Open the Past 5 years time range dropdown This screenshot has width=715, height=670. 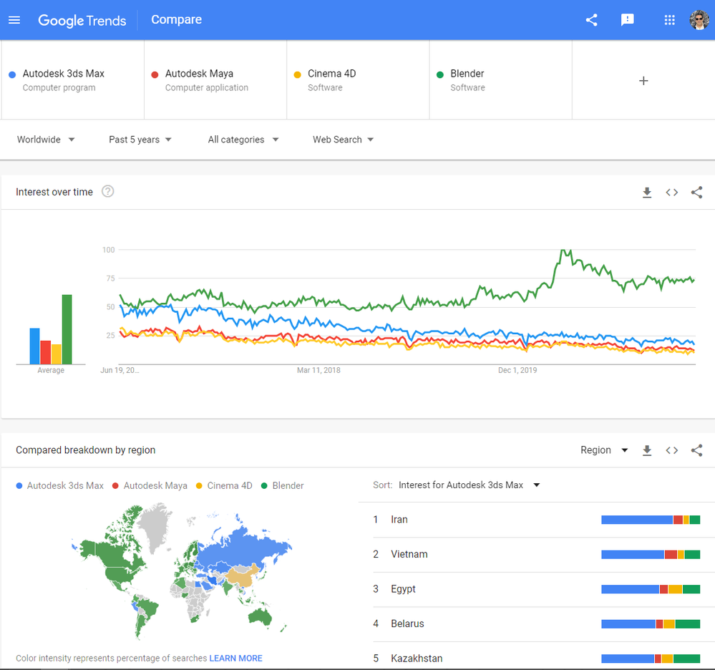(140, 140)
